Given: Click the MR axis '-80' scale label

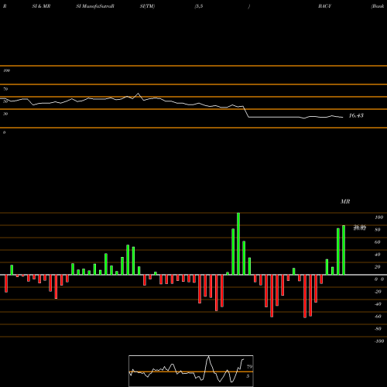Looking at the screenshot, I should coord(378,329).
